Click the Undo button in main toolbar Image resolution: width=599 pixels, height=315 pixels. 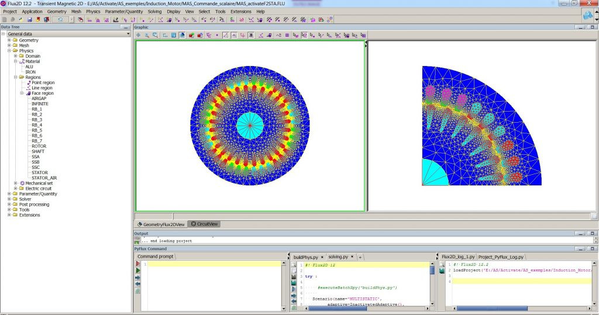click(60, 19)
